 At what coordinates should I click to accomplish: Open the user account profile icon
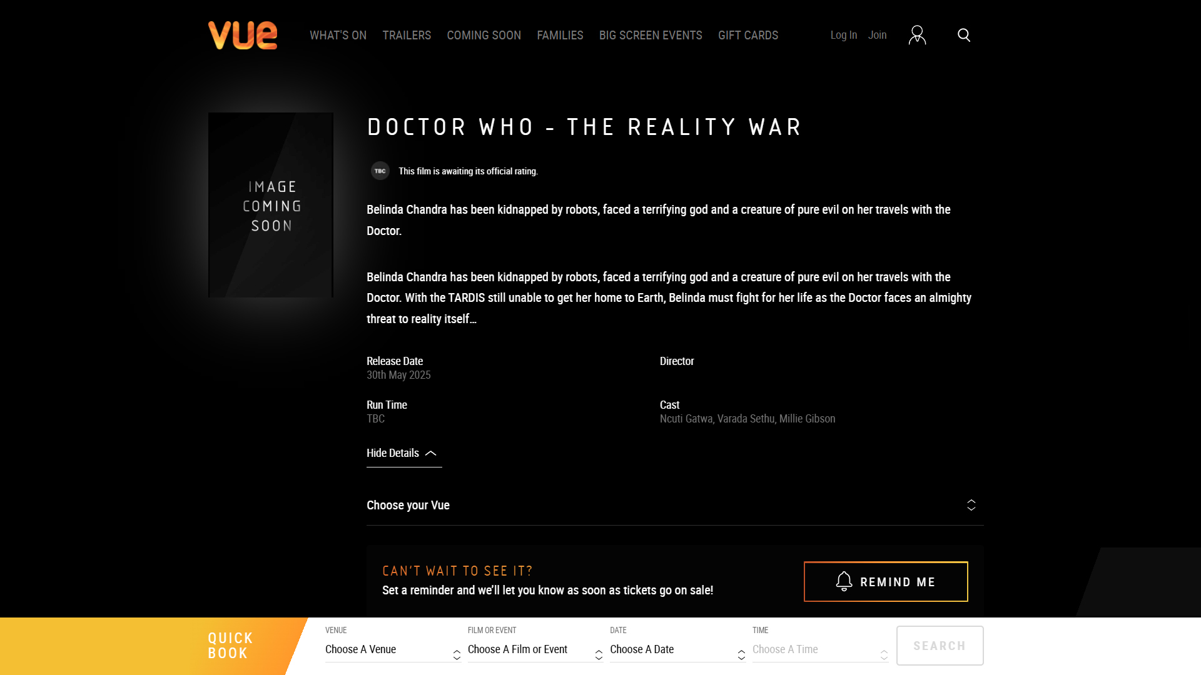(917, 35)
